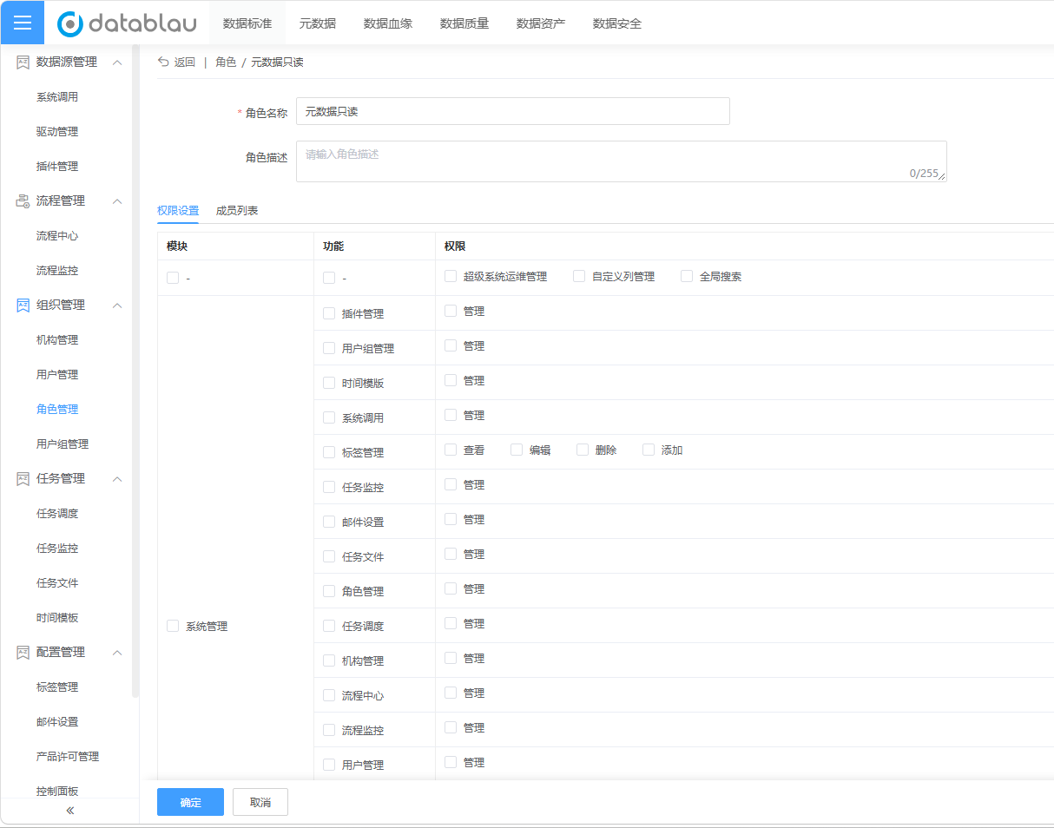Screen dimensions: 1054x828
Task: Click the 组织管理 sidebar section icon
Action: (23, 305)
